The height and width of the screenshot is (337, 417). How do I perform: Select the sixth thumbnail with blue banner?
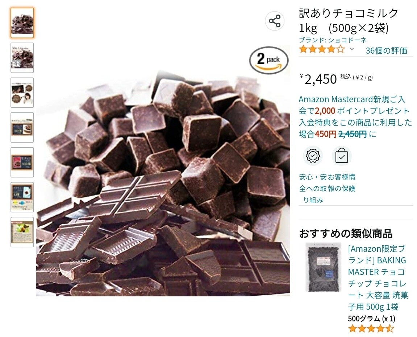pyautogui.click(x=22, y=197)
